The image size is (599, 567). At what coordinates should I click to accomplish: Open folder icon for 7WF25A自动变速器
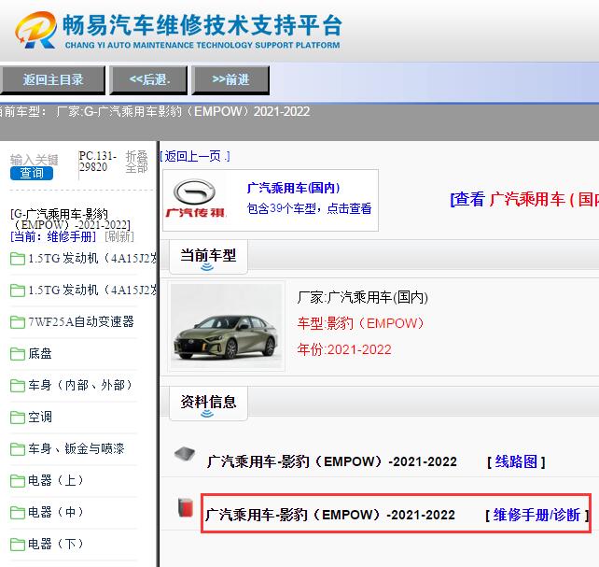tap(18, 322)
